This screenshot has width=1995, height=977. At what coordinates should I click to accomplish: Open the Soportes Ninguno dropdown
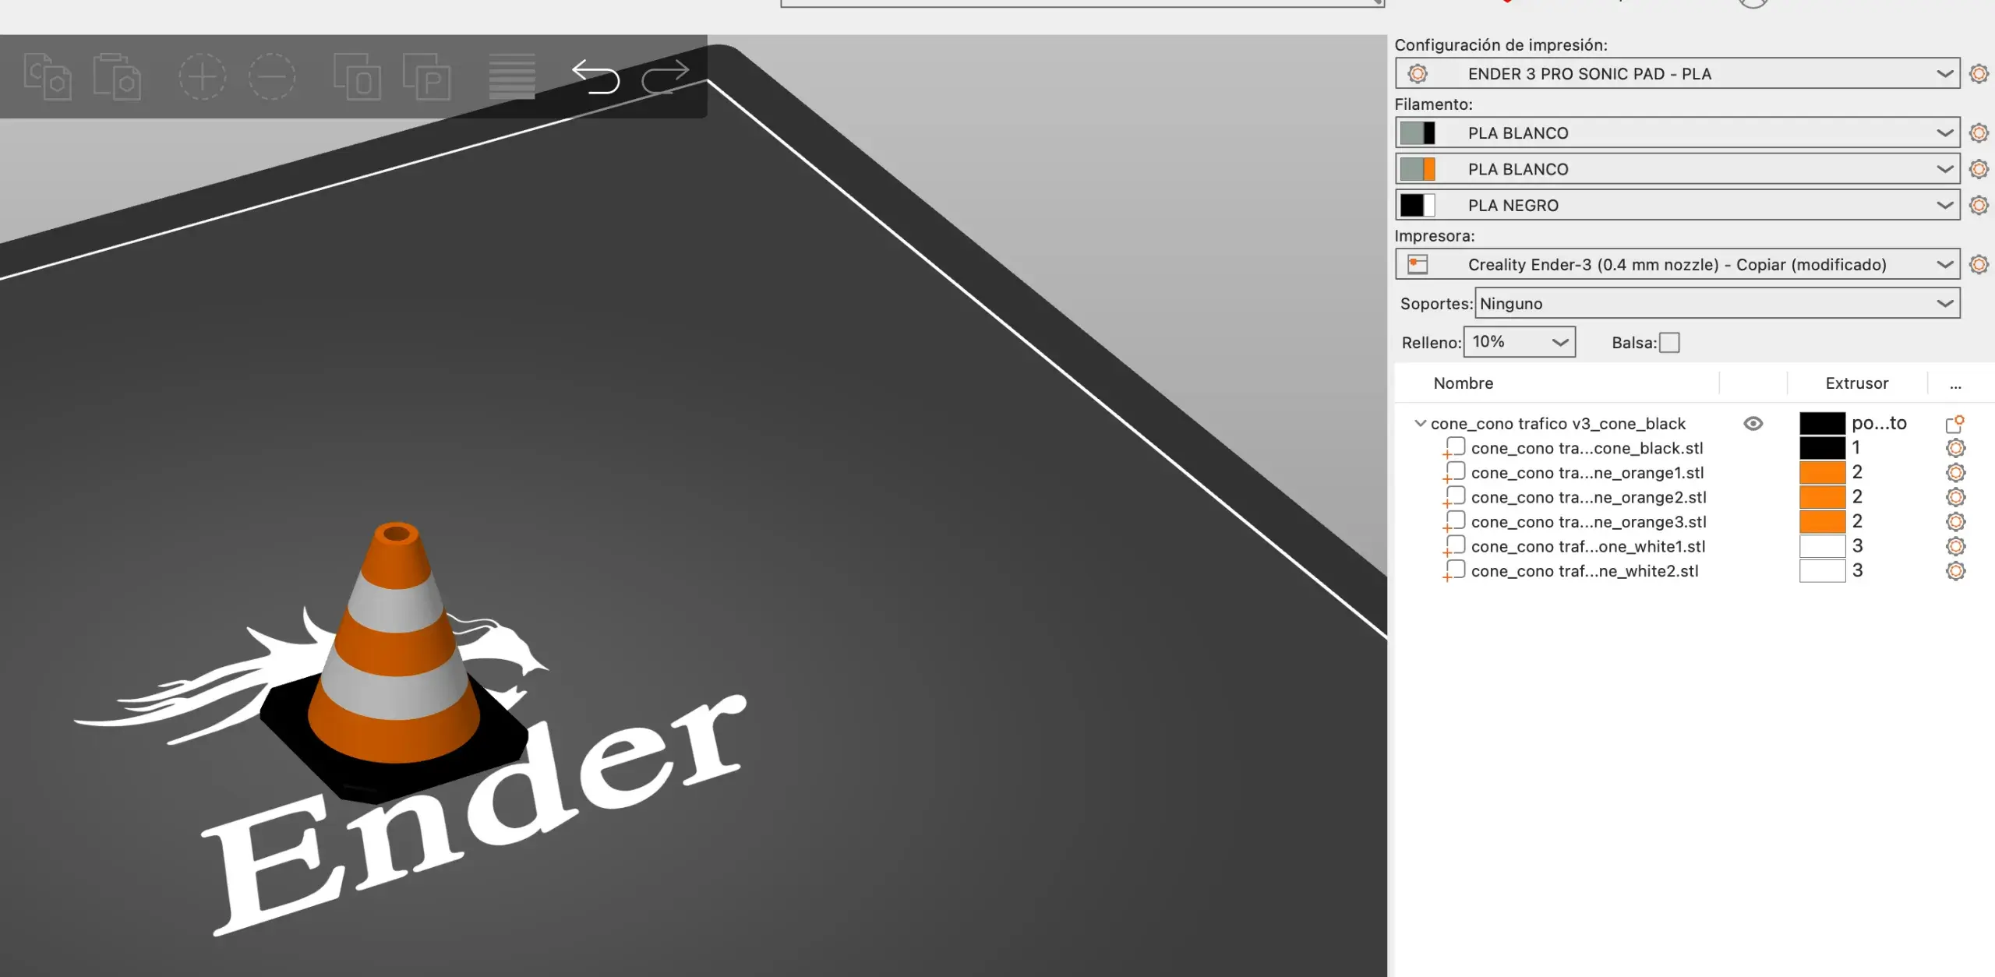(1717, 304)
